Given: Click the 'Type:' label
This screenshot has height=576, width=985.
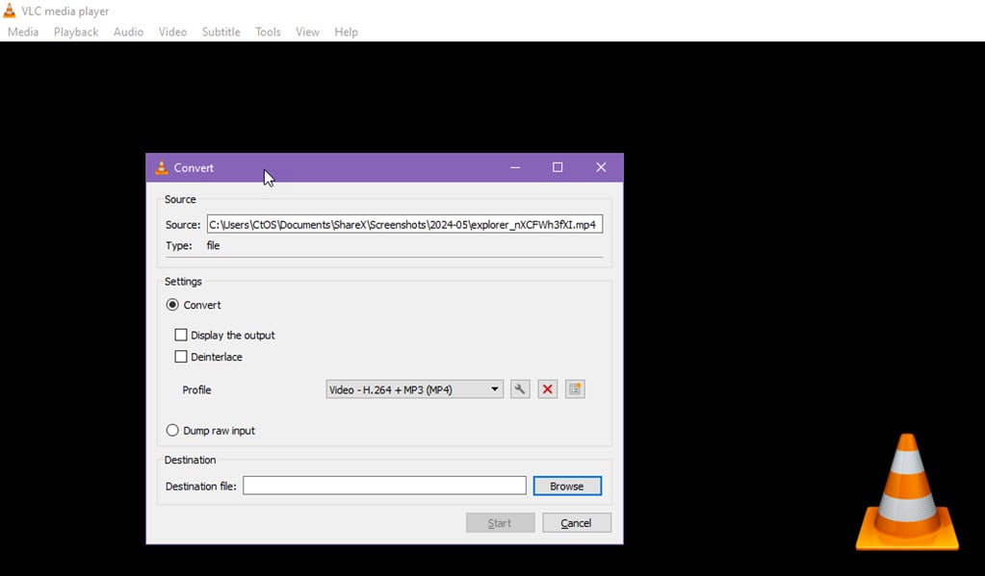Looking at the screenshot, I should click(179, 246).
